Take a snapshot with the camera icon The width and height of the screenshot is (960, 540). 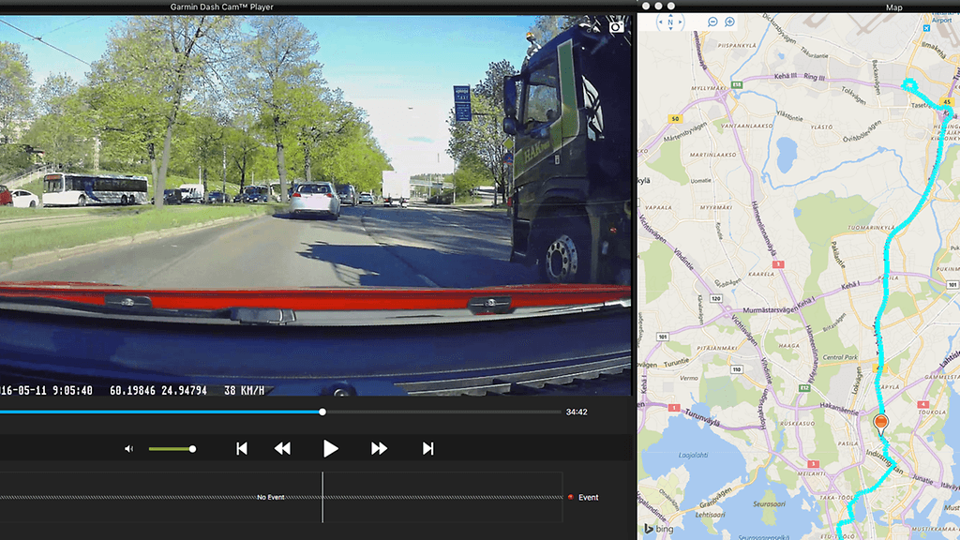pyautogui.click(x=617, y=26)
